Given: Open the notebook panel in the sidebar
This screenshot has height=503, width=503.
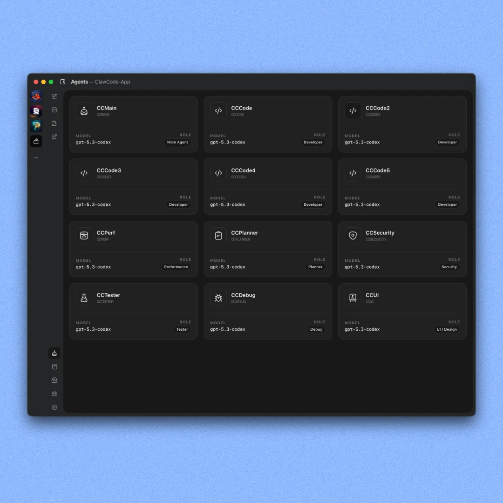Looking at the screenshot, I should (x=54, y=367).
